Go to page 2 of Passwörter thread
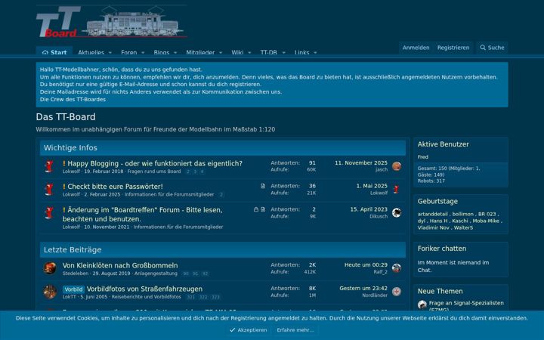544x340 pixels. tap(221, 195)
